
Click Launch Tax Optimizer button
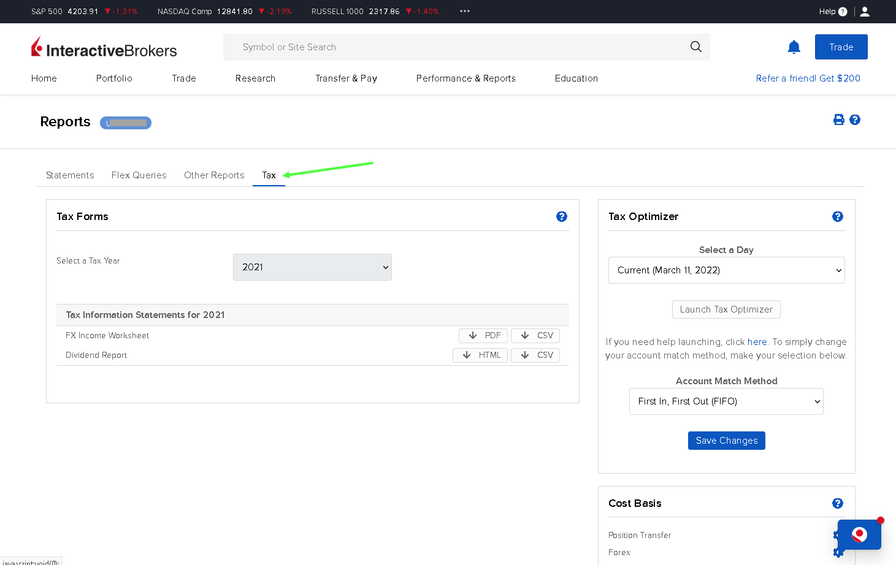click(726, 309)
